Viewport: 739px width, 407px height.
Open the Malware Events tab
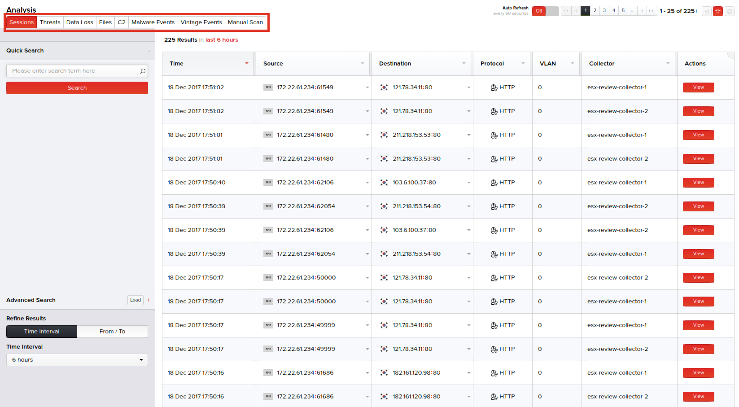click(153, 22)
